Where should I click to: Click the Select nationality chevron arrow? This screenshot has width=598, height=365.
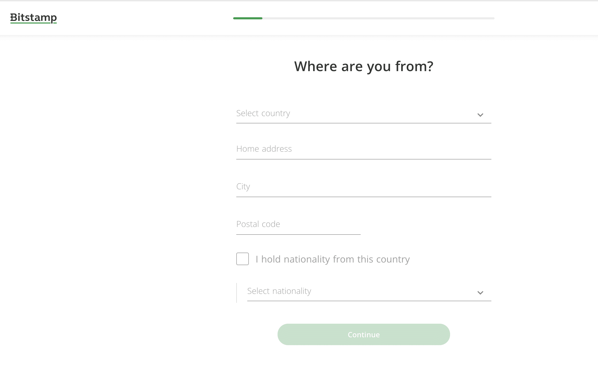click(x=480, y=293)
